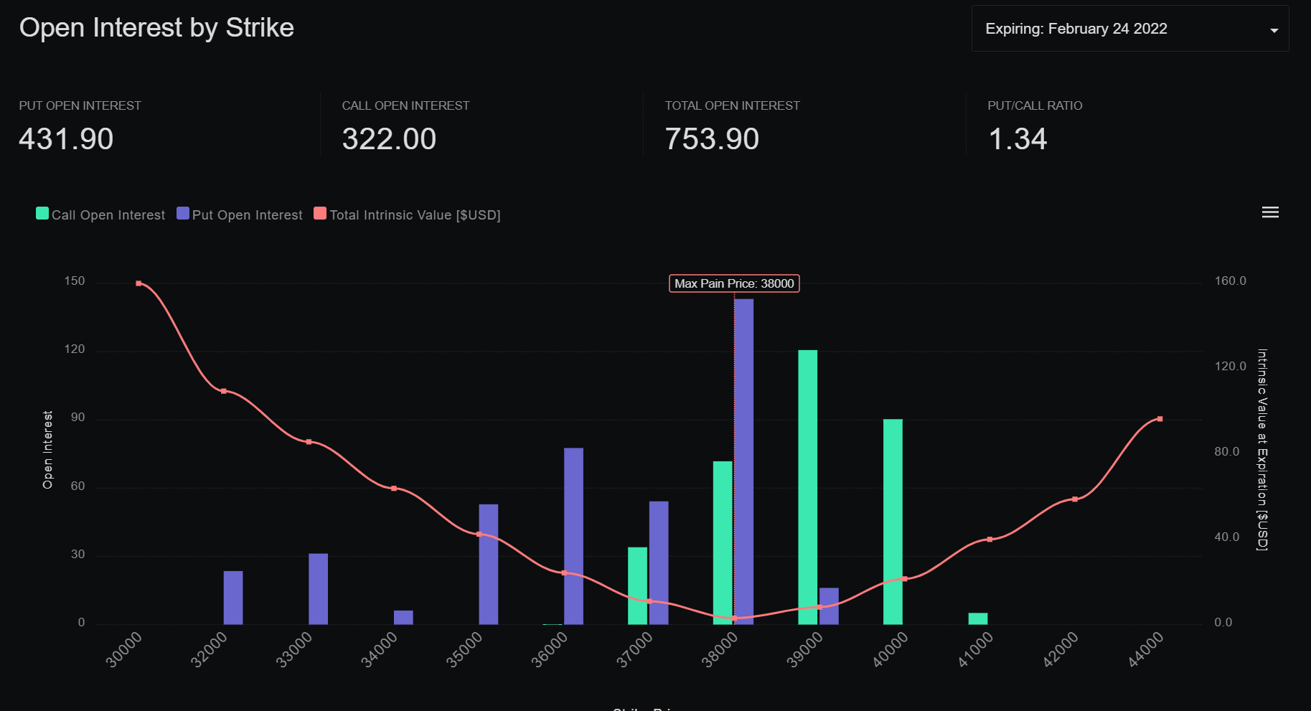This screenshot has height=711, width=1311.
Task: Click the PUT OPEN INTEREST label
Action: [x=80, y=105]
